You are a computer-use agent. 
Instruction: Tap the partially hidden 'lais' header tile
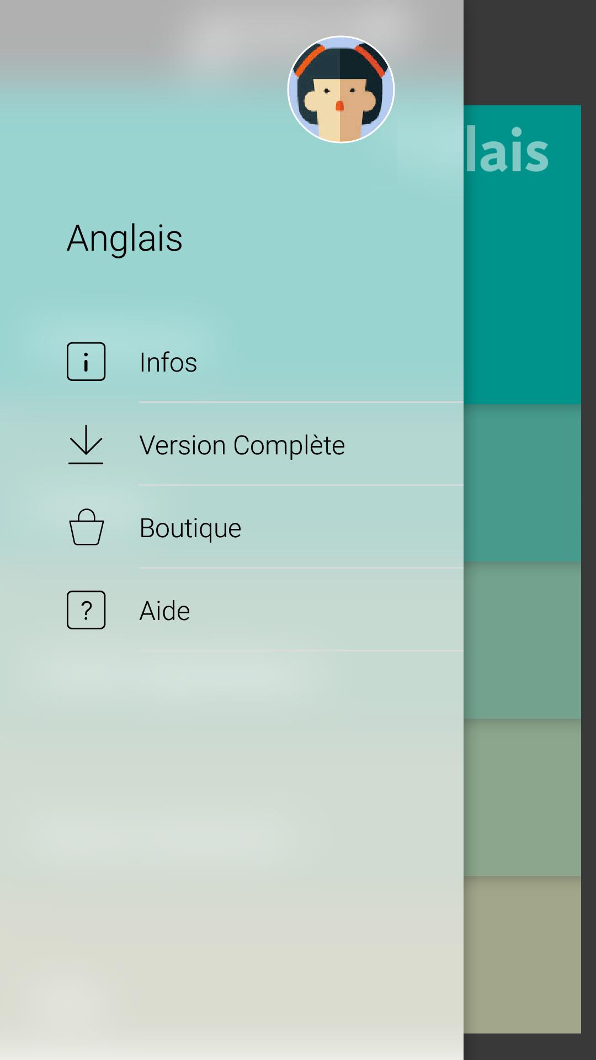coord(522,254)
